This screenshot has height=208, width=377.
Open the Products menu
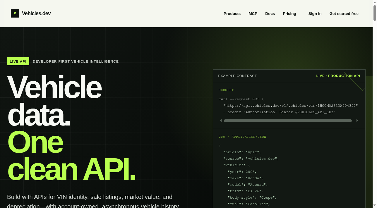(232, 13)
